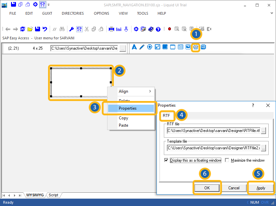
Task: Open the DIRECTORIES menu
Action: tap(73, 13)
